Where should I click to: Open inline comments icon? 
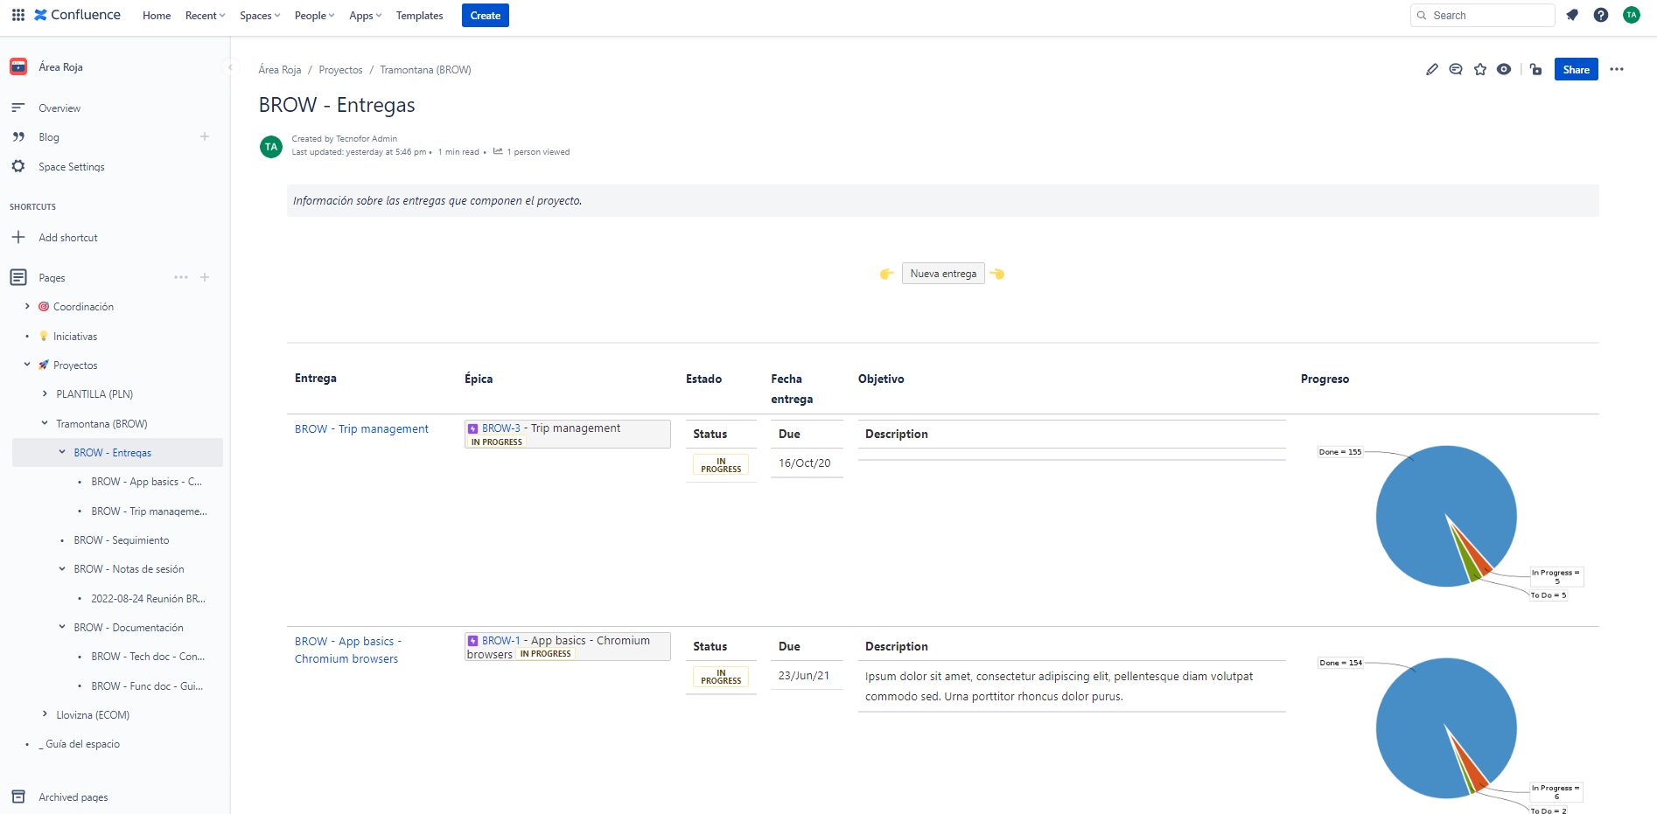coord(1456,70)
